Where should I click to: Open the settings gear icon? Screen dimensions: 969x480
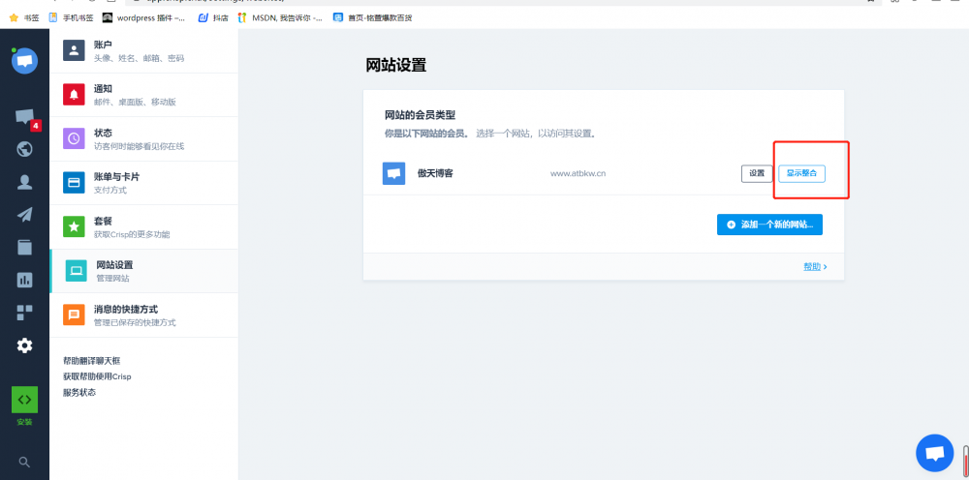click(x=25, y=345)
